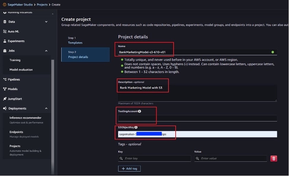Click green validation check in Name field

[x=273, y=52]
